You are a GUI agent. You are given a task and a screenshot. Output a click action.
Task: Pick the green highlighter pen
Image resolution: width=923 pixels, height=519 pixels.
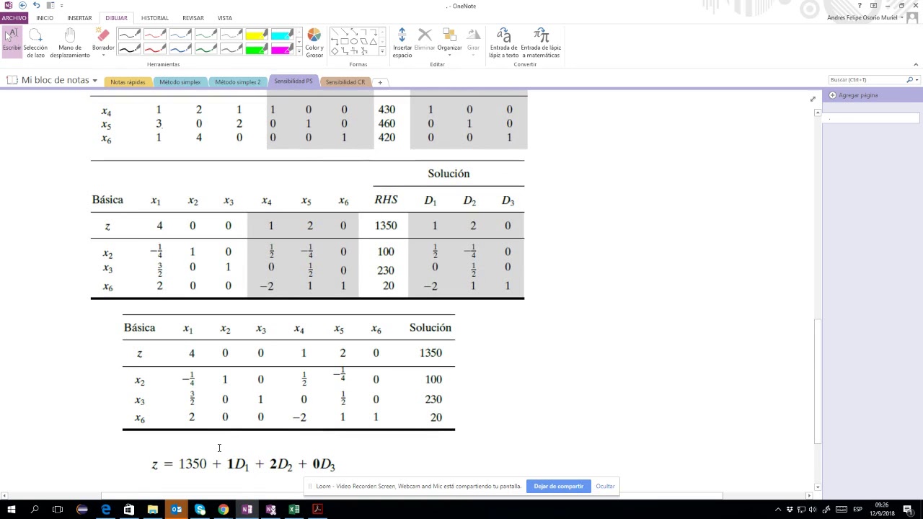[x=256, y=49]
